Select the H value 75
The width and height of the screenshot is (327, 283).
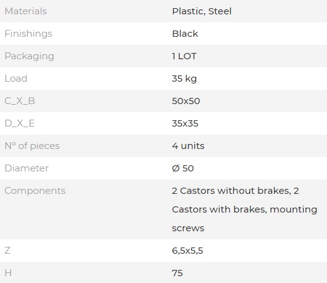click(x=178, y=273)
